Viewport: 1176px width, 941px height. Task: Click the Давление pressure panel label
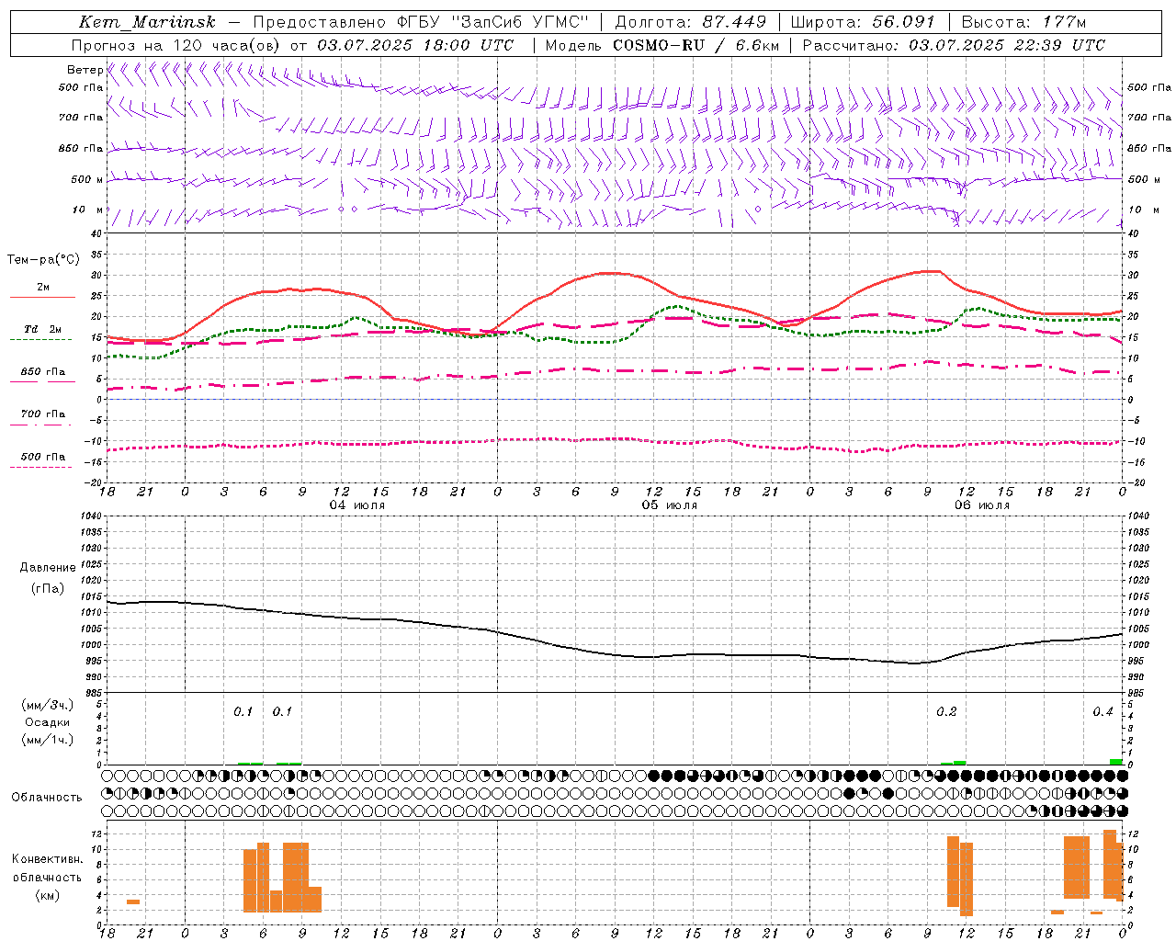pyautogui.click(x=48, y=568)
